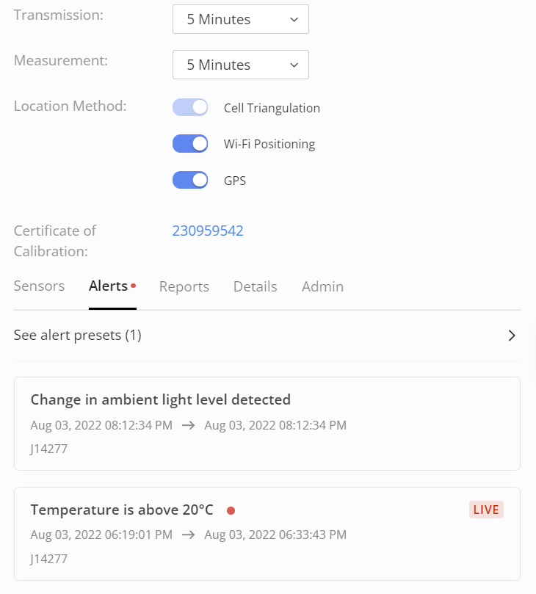The width and height of the screenshot is (536, 594).
Task: Switch to the Reports tab
Action: pyautogui.click(x=184, y=287)
